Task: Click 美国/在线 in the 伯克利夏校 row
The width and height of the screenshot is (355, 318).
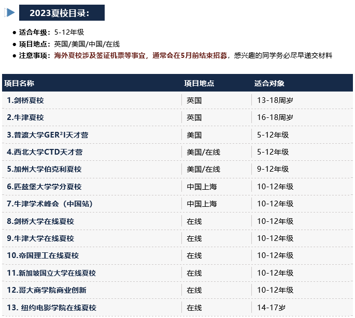Action: [x=203, y=170]
